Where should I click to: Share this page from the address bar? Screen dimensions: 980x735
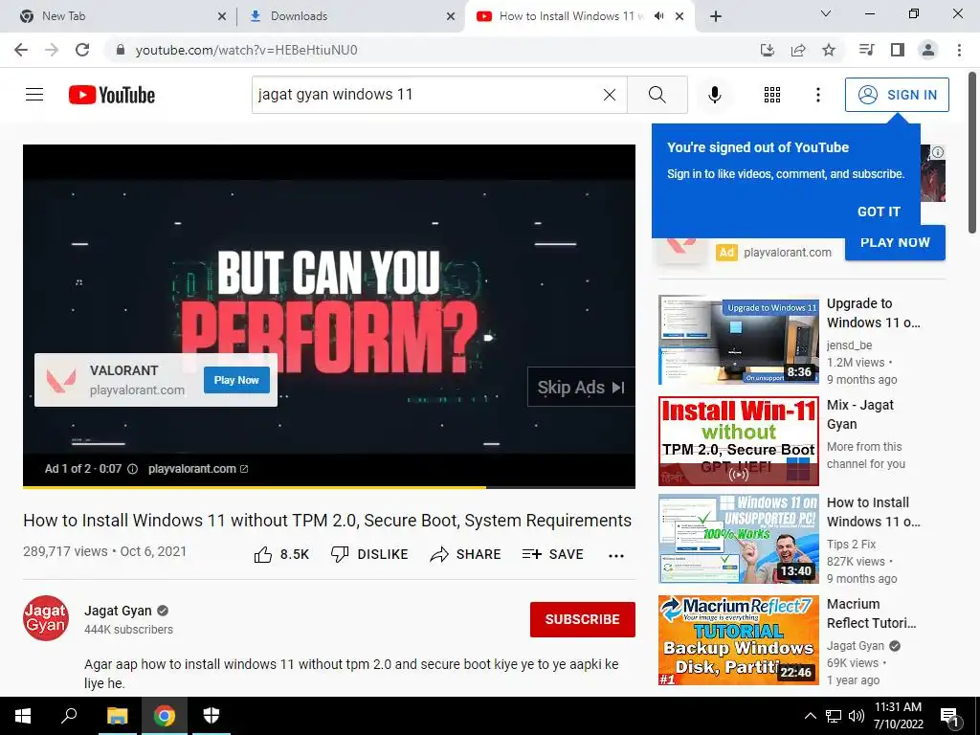(798, 50)
